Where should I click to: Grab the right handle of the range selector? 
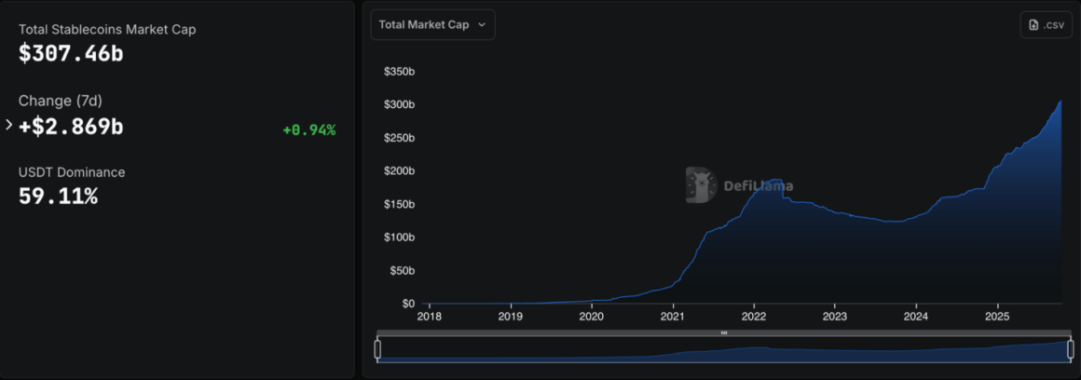[x=1070, y=349]
